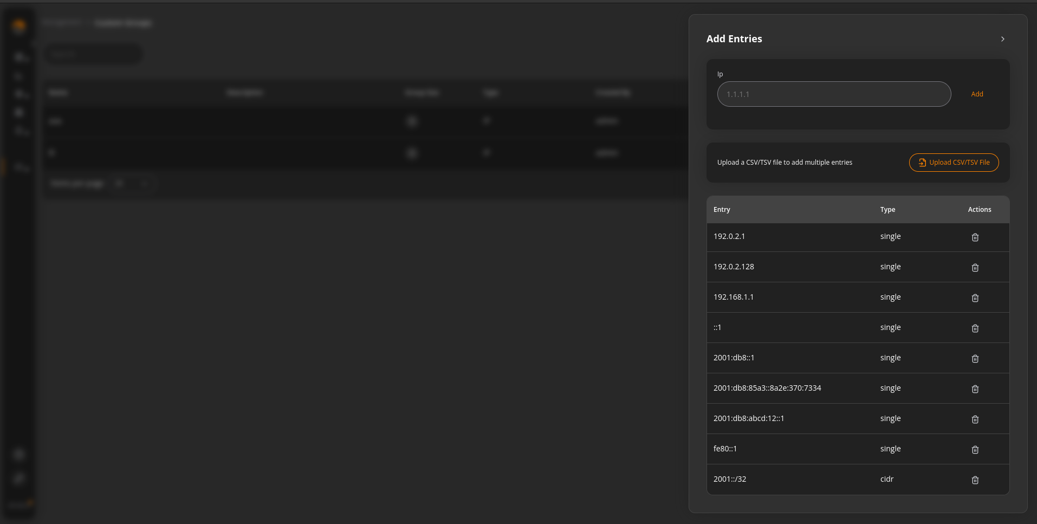1037x524 pixels.
Task: Click the 192.0.2.1 entry text
Action: tap(729, 236)
